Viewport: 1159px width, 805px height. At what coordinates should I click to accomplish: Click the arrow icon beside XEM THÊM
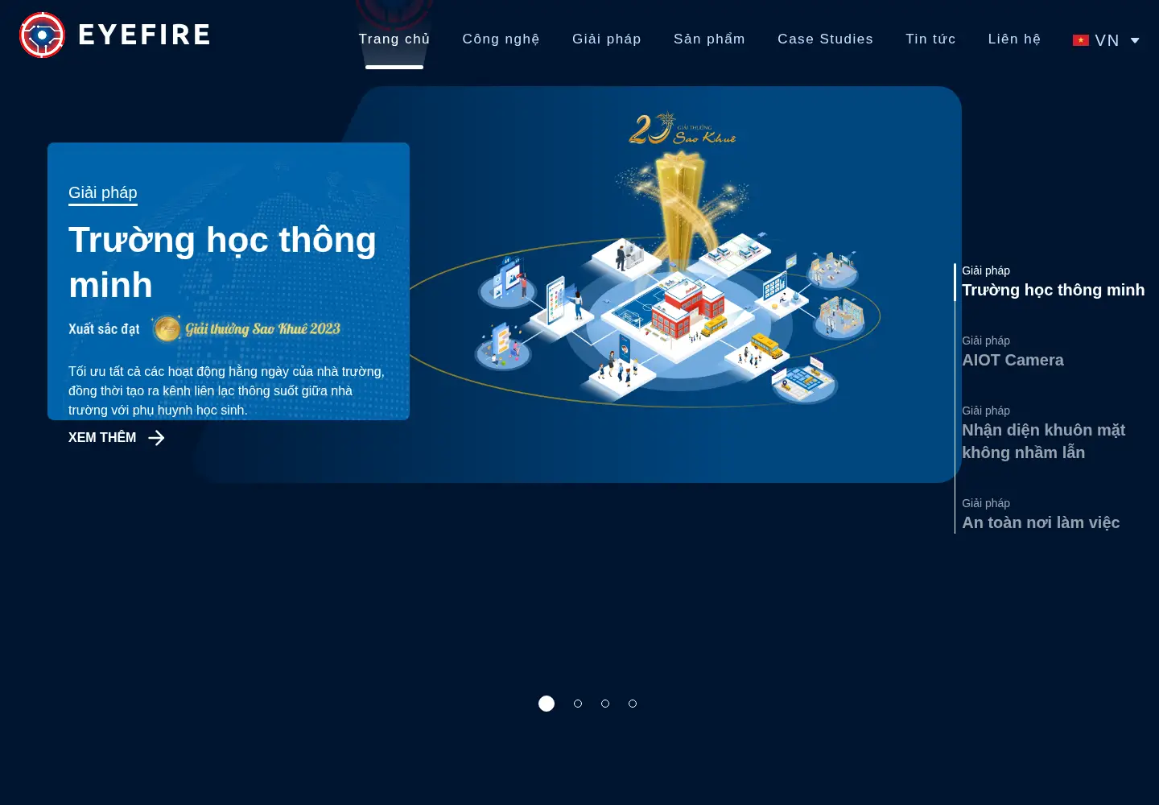click(x=156, y=438)
